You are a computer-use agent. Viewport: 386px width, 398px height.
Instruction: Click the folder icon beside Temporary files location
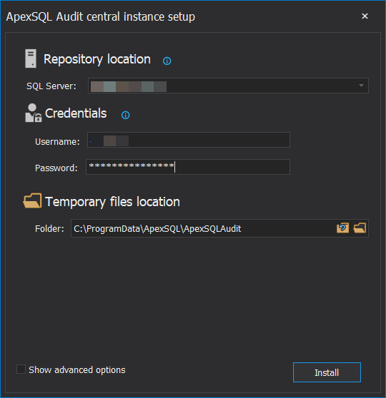(x=32, y=200)
